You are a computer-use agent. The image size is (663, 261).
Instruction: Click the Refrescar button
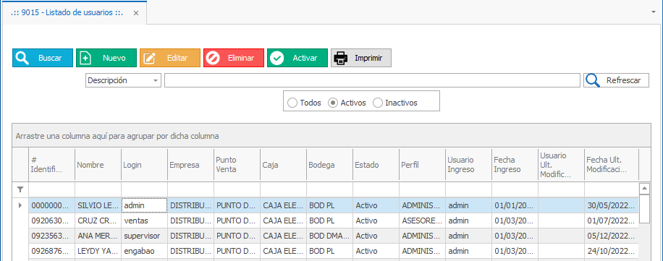(616, 80)
